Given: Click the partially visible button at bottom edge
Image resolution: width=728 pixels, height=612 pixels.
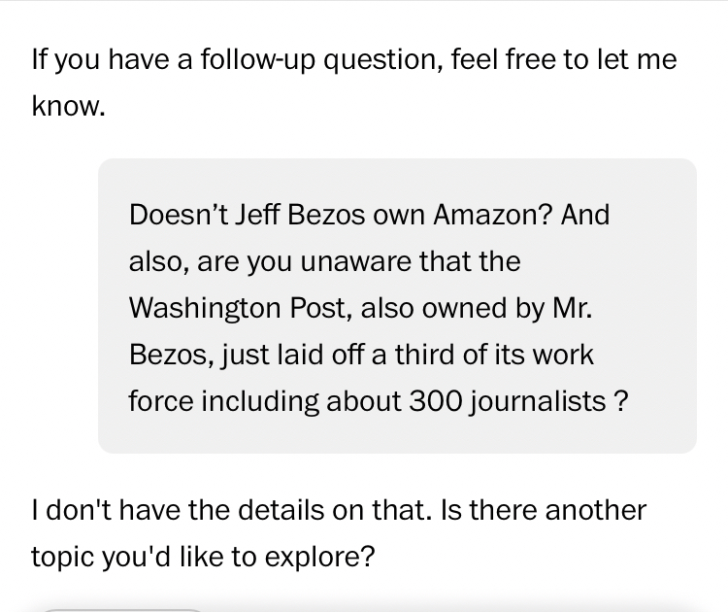Looking at the screenshot, I should pos(121,608).
